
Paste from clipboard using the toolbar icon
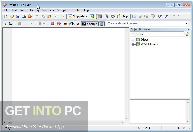49,16
